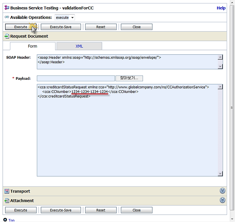Expand the Transport section chevron
The height and width of the screenshot is (222, 235).
point(222,191)
